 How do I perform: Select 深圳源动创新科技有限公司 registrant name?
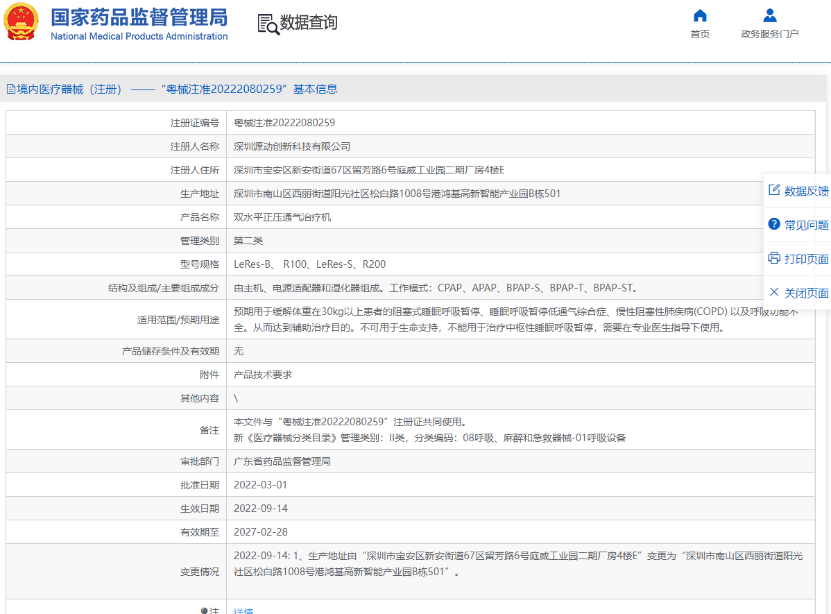[292, 146]
